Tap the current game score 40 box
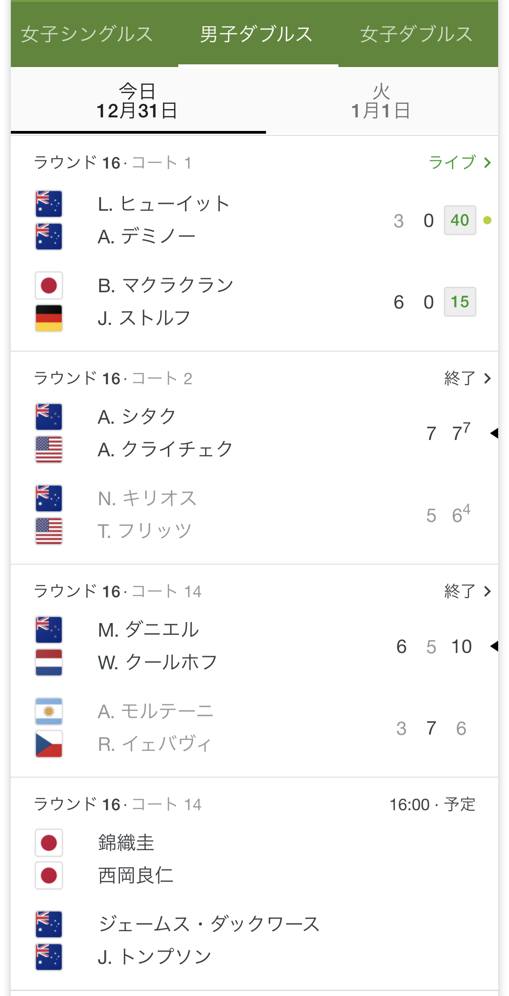This screenshot has height=996, width=509. point(460,221)
